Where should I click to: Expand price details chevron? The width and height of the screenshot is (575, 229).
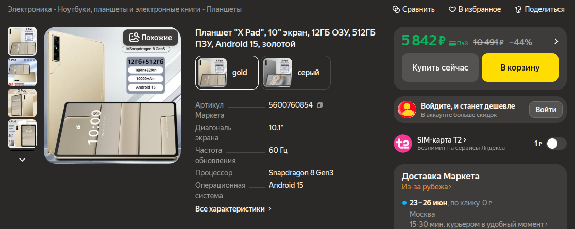pyautogui.click(x=556, y=41)
